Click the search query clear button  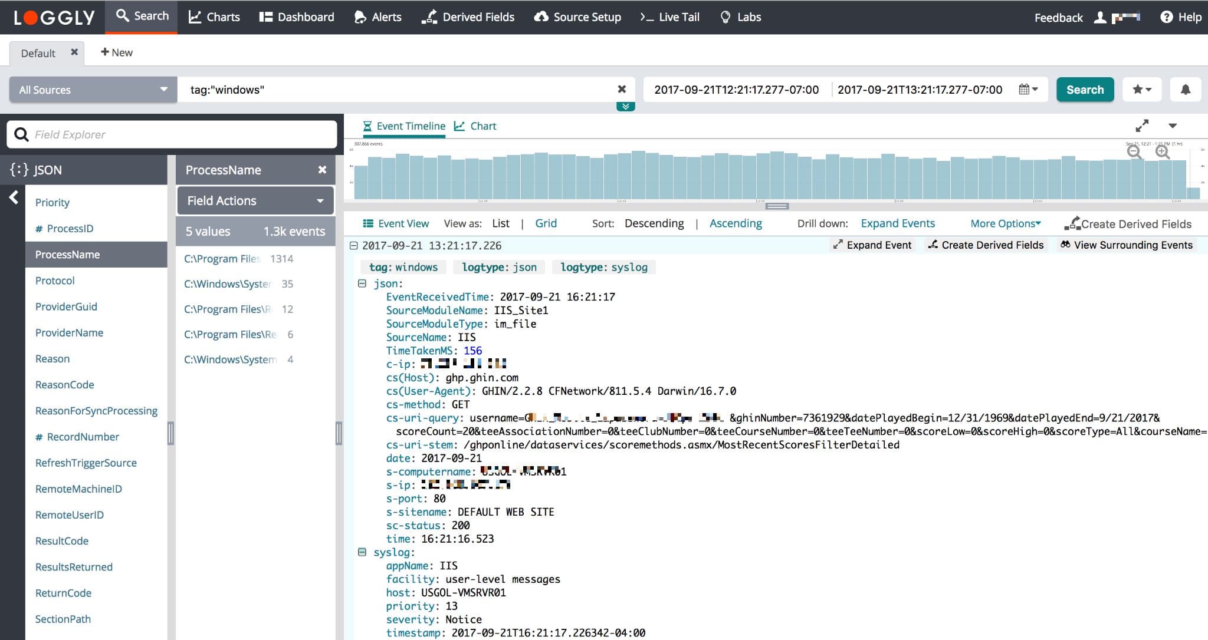622,90
